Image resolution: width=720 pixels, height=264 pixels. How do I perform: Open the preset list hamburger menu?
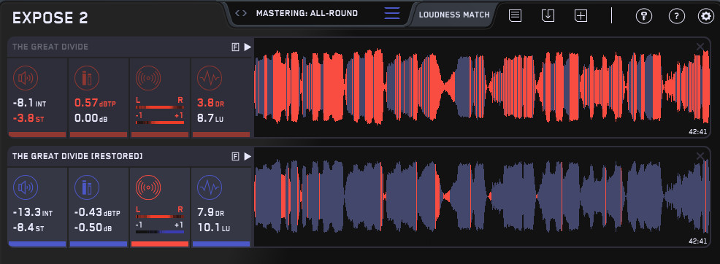tap(391, 13)
